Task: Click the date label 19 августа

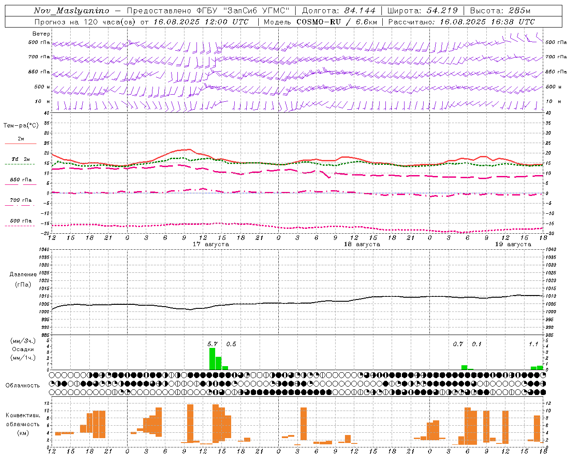Action: click(x=513, y=244)
